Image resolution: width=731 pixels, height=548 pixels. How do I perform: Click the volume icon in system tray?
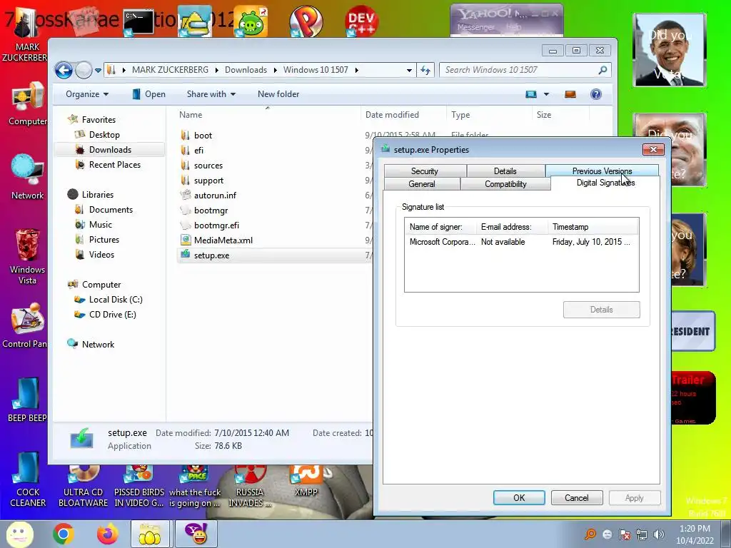(x=659, y=534)
